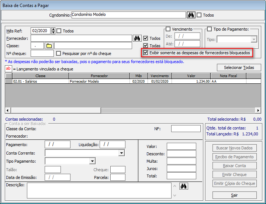
Task: Click the Parcela input field
Action: pos(118,177)
